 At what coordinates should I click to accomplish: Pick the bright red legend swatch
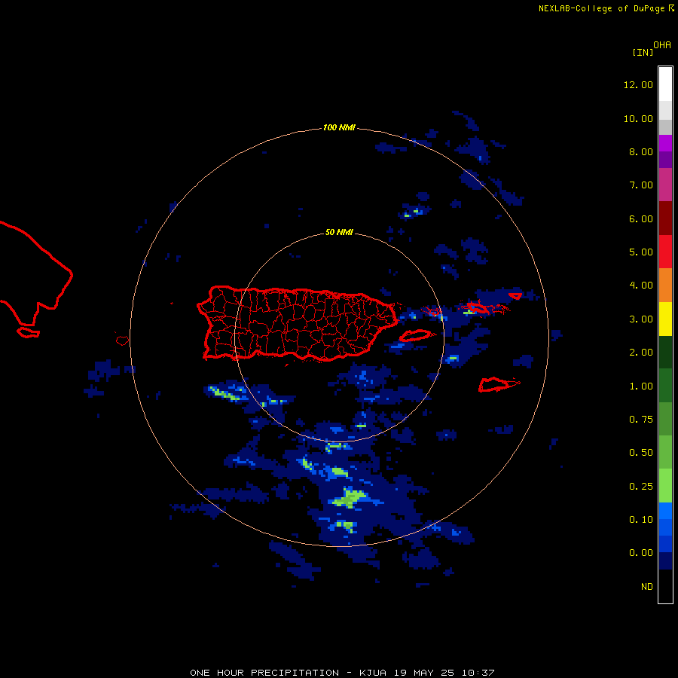[x=665, y=252]
